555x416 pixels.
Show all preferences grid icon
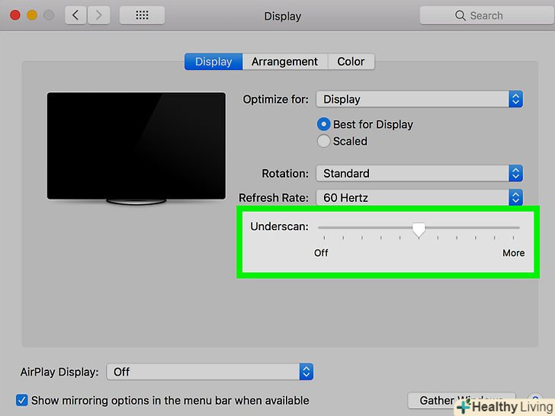(142, 15)
